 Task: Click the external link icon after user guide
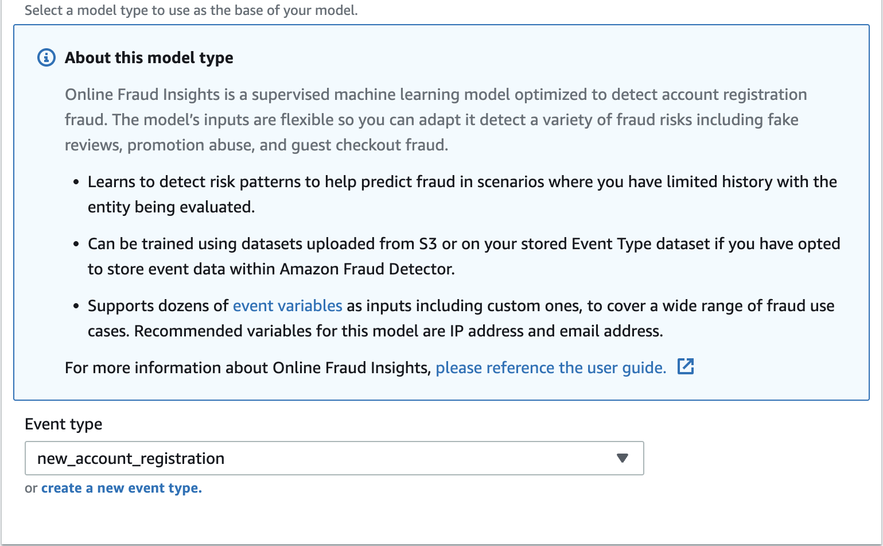click(x=686, y=366)
